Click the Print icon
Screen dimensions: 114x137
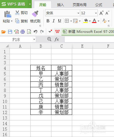click(23, 32)
